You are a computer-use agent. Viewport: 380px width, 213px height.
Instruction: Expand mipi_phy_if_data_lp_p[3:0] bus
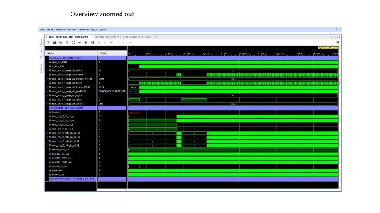click(47, 141)
